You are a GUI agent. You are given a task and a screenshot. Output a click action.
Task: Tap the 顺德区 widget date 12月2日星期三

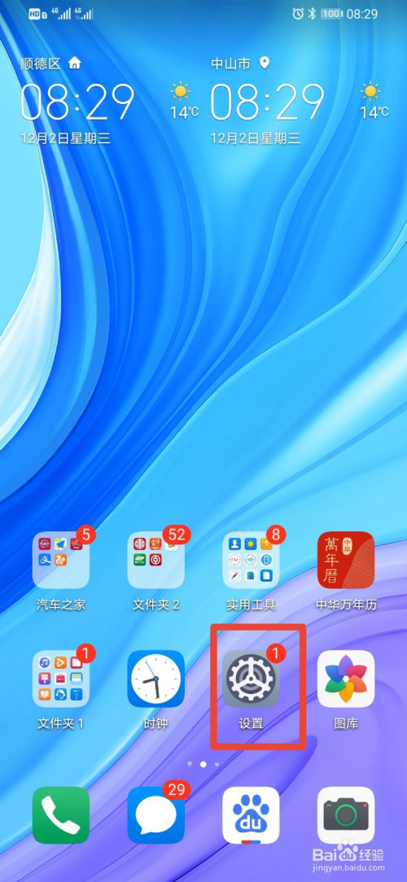pos(65,138)
